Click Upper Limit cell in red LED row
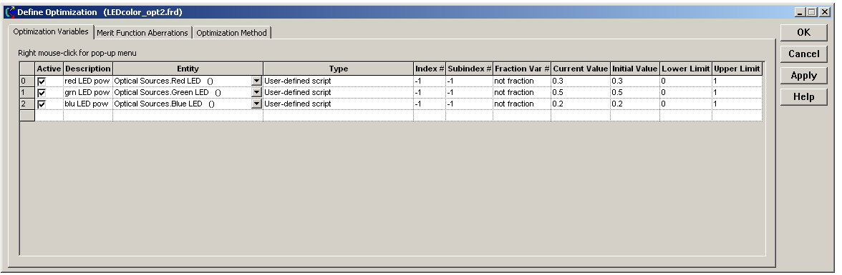The height and width of the screenshot is (275, 842). pyautogui.click(x=737, y=81)
